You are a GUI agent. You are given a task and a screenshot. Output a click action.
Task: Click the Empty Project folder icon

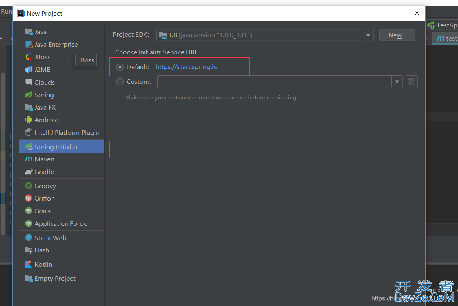click(x=29, y=279)
